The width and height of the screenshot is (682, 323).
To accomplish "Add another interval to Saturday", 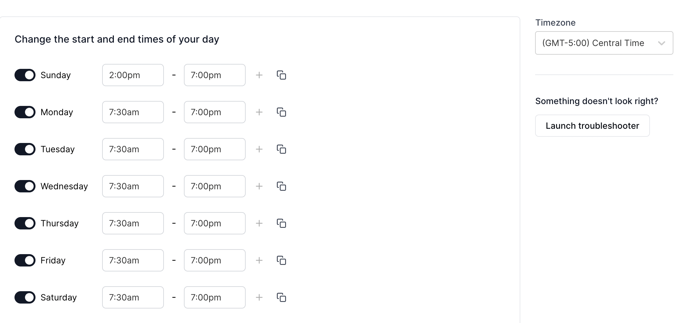I will 259,297.
